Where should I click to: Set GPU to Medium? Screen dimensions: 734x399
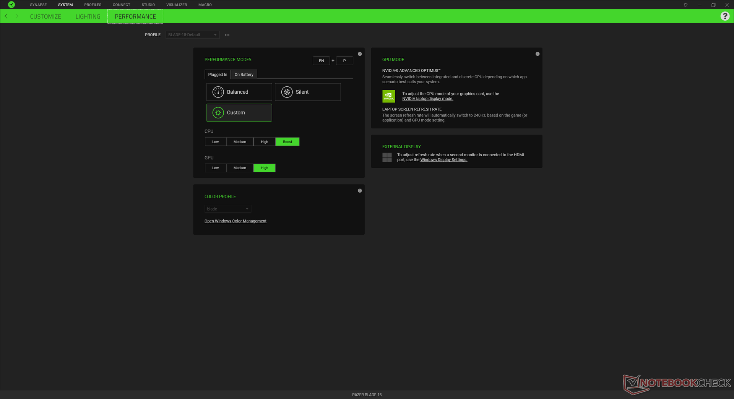(240, 168)
